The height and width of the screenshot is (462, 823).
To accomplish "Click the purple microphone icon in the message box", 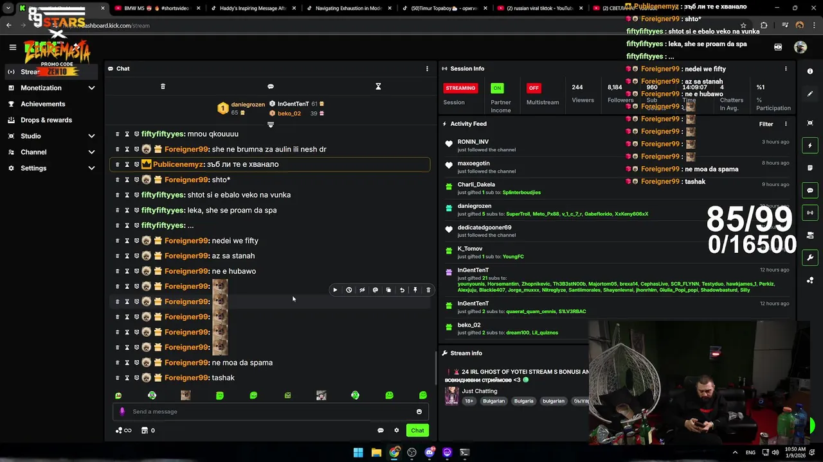I will coord(122,412).
